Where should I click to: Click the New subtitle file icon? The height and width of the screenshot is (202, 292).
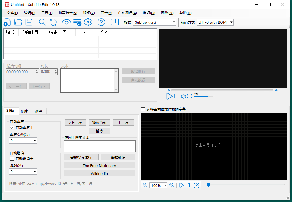7,22
